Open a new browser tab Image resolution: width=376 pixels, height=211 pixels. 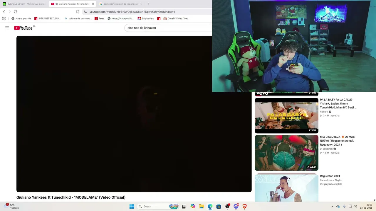[x=148, y=4]
